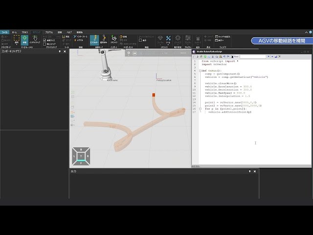Switch to the プロセス (Process) tab
This screenshot has width=313, height=235.
25,32
